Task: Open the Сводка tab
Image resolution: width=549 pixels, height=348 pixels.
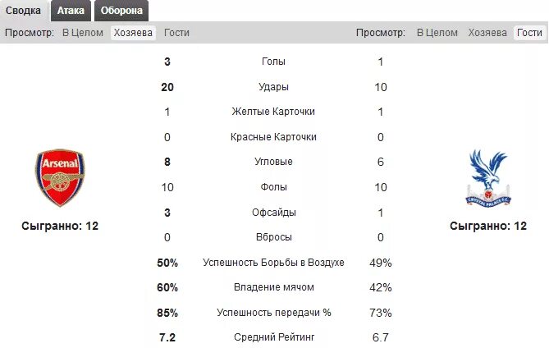Action: (x=24, y=11)
